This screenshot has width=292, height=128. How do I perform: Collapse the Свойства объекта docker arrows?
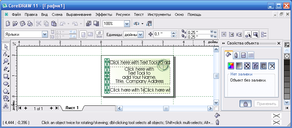click(x=224, y=43)
